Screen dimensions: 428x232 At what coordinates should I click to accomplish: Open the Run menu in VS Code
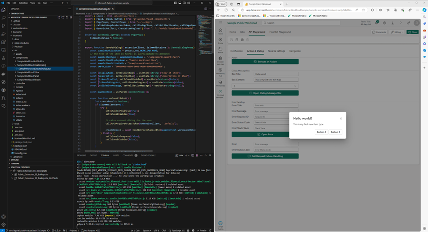click(x=45, y=3)
